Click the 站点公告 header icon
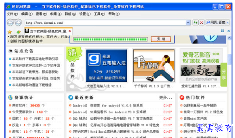The height and width of the screenshot is (138, 235). pyautogui.click(x=10, y=51)
